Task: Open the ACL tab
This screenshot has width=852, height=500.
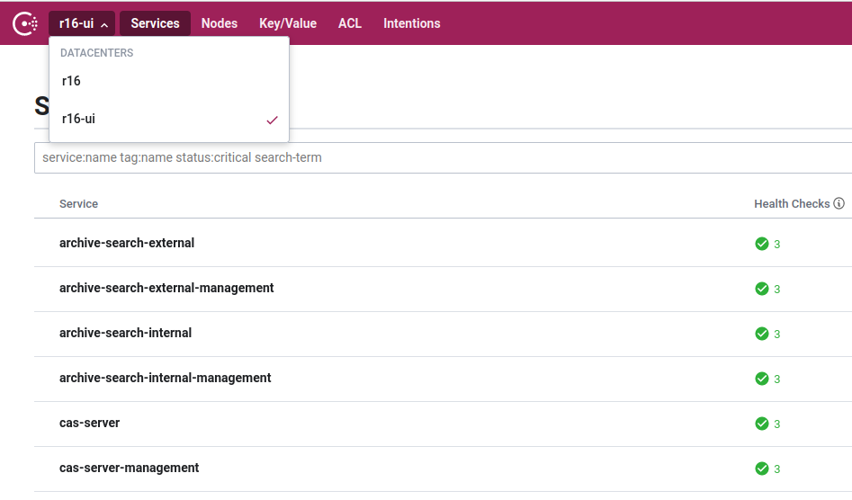Action: pos(350,23)
